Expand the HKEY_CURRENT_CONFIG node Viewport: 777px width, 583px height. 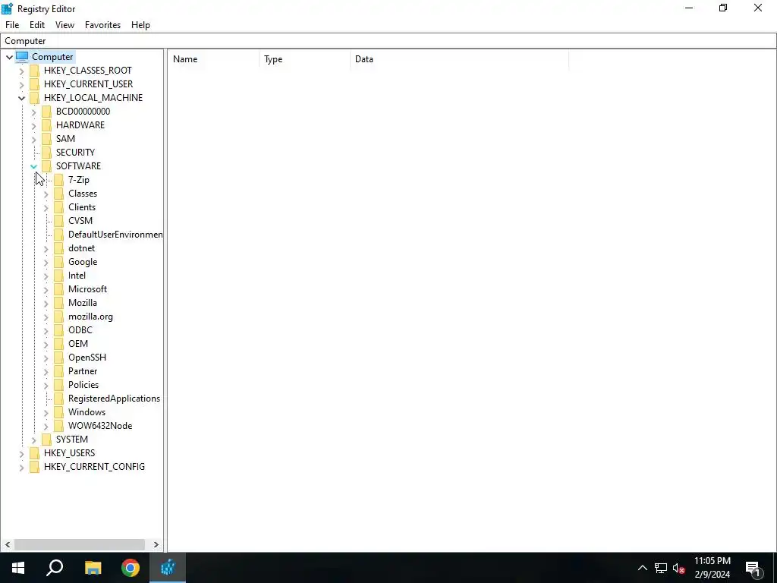[x=21, y=467]
